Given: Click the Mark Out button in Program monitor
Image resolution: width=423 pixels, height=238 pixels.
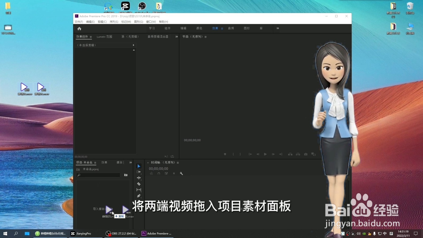Looking at the screenshot, I should 240,154.
